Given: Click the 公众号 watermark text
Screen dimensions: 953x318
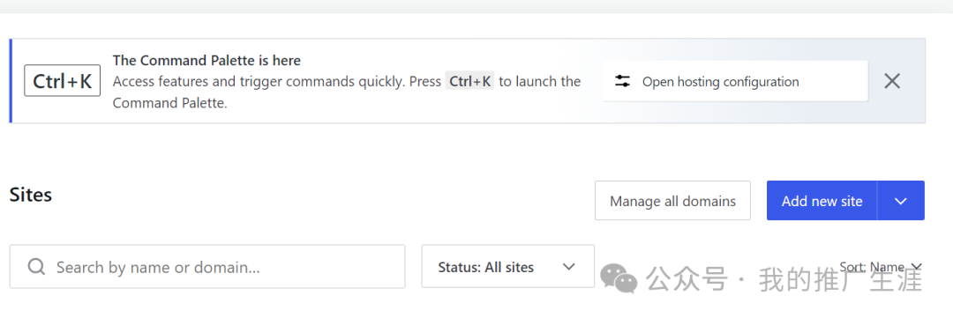Looking at the screenshot, I should [687, 279].
